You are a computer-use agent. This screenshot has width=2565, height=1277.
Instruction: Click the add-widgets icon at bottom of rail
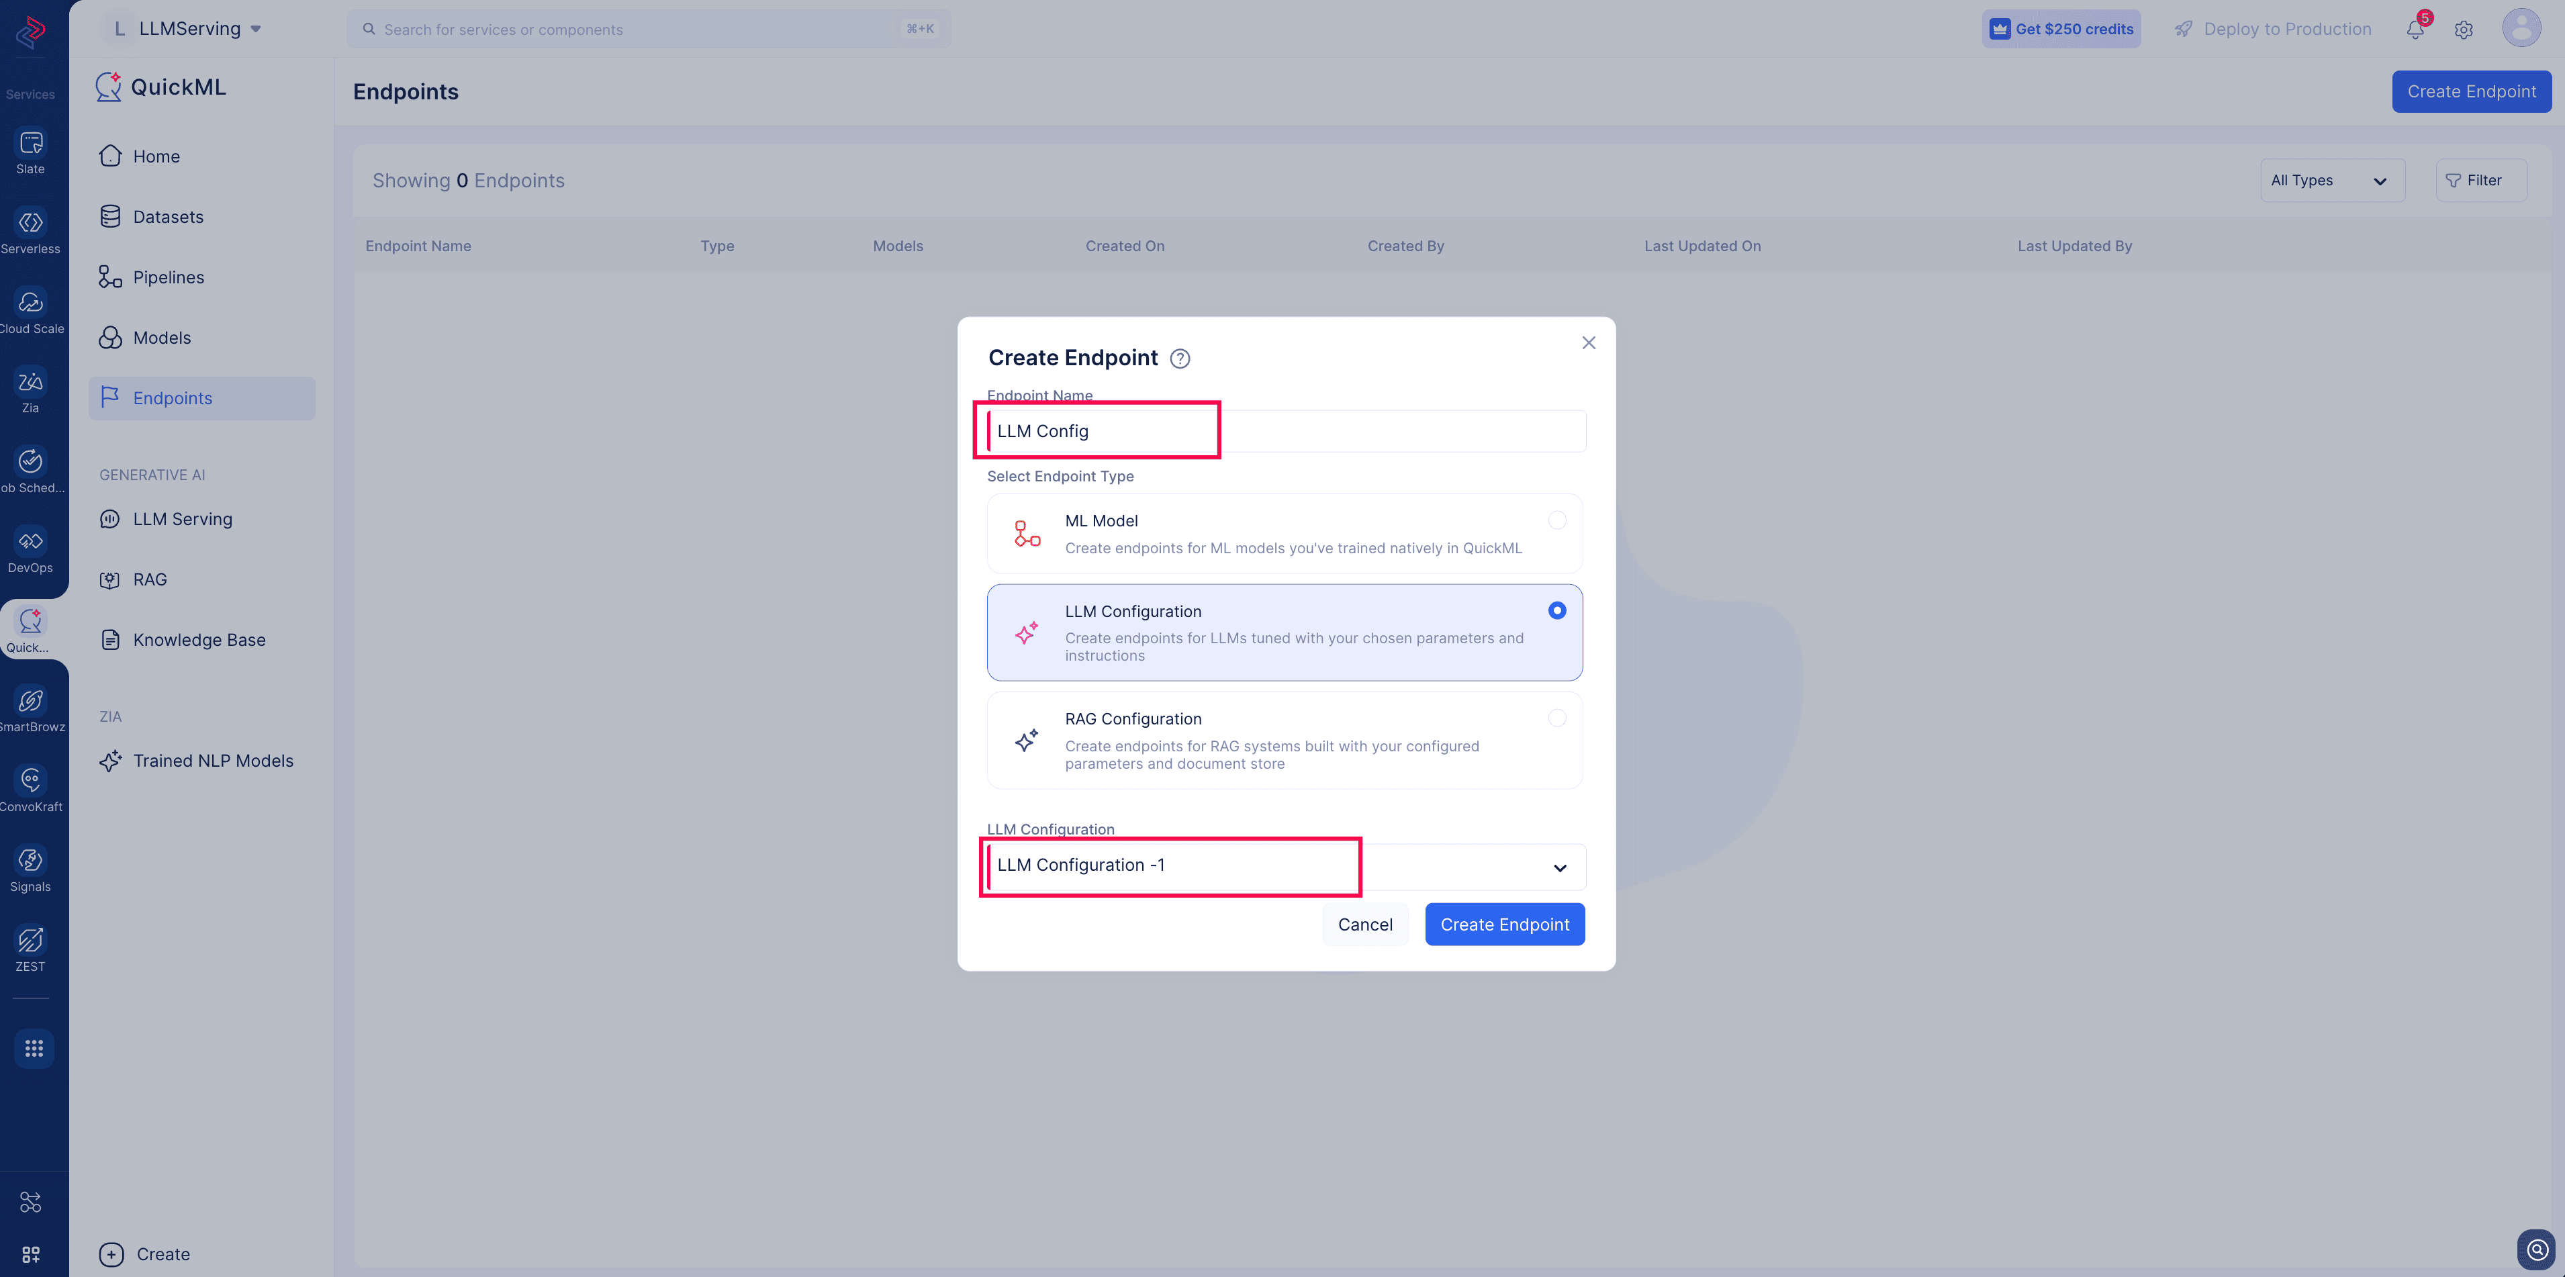tap(31, 1254)
